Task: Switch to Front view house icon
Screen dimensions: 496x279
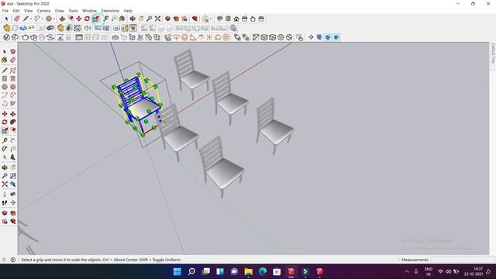Action: tap(236, 19)
